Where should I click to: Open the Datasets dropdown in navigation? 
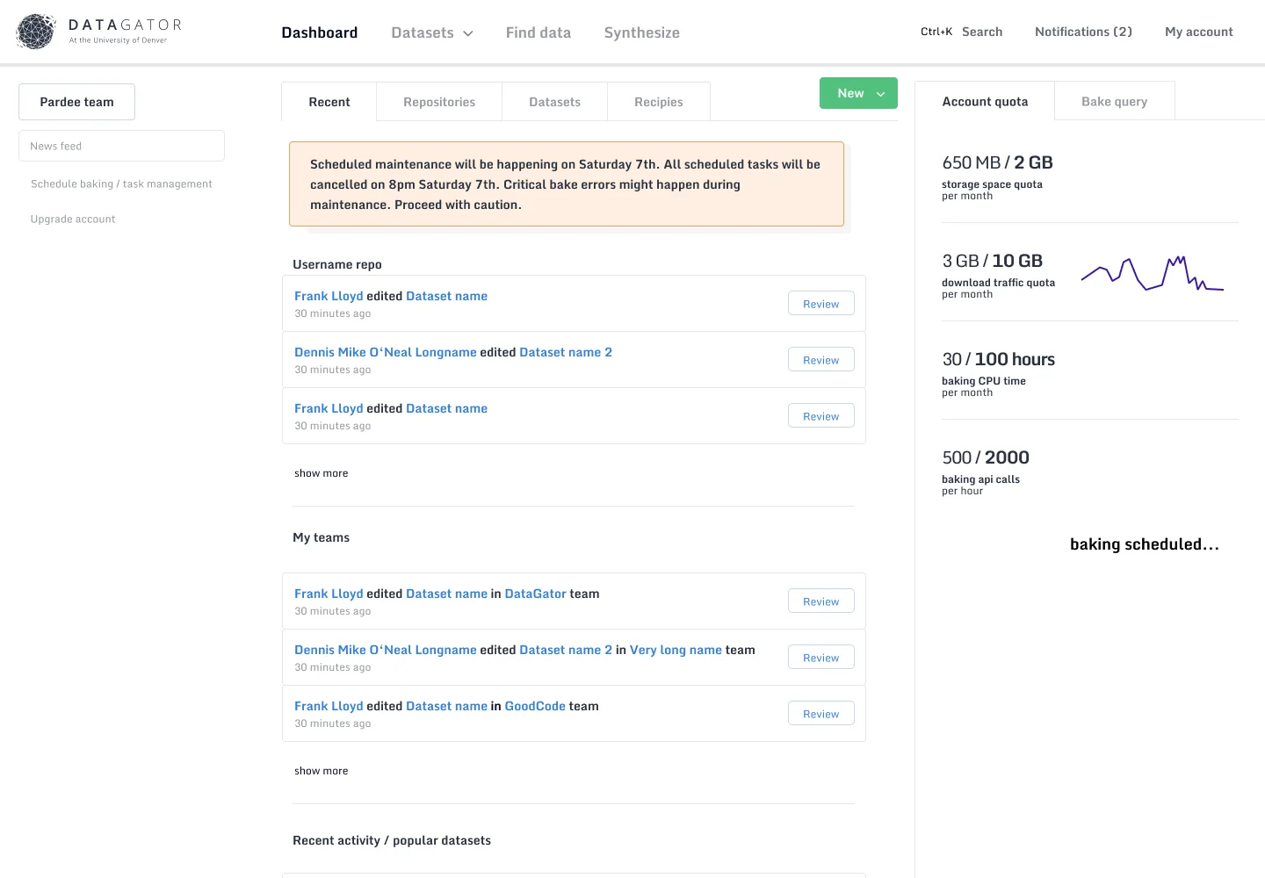point(431,32)
